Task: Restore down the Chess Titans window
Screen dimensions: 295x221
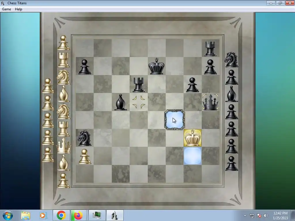Action: tap(280, 3)
